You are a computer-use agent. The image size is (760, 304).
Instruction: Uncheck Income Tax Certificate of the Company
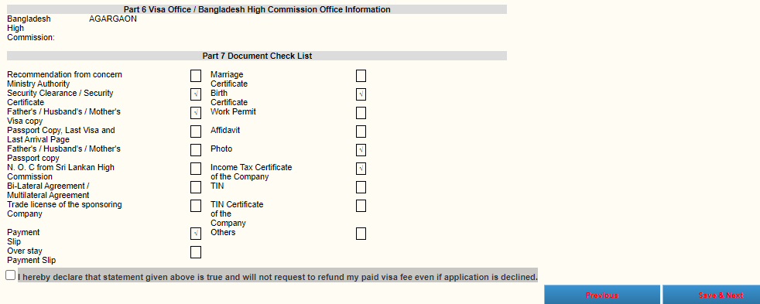click(361, 169)
